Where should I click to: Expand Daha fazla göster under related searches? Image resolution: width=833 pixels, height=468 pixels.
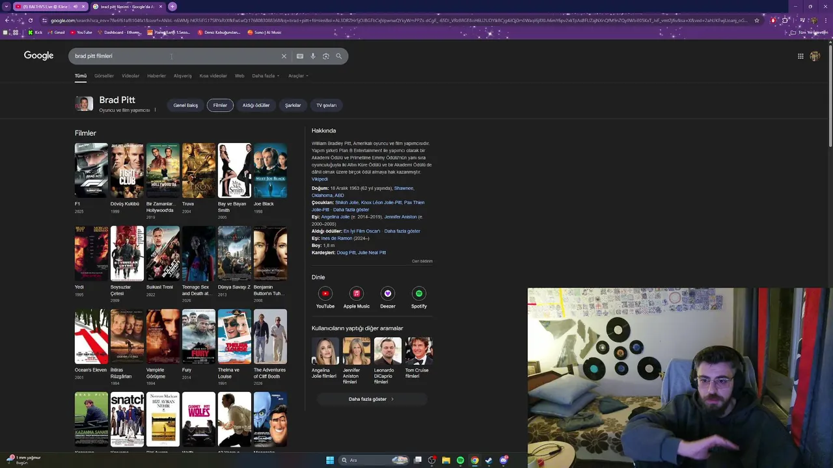pos(371,399)
